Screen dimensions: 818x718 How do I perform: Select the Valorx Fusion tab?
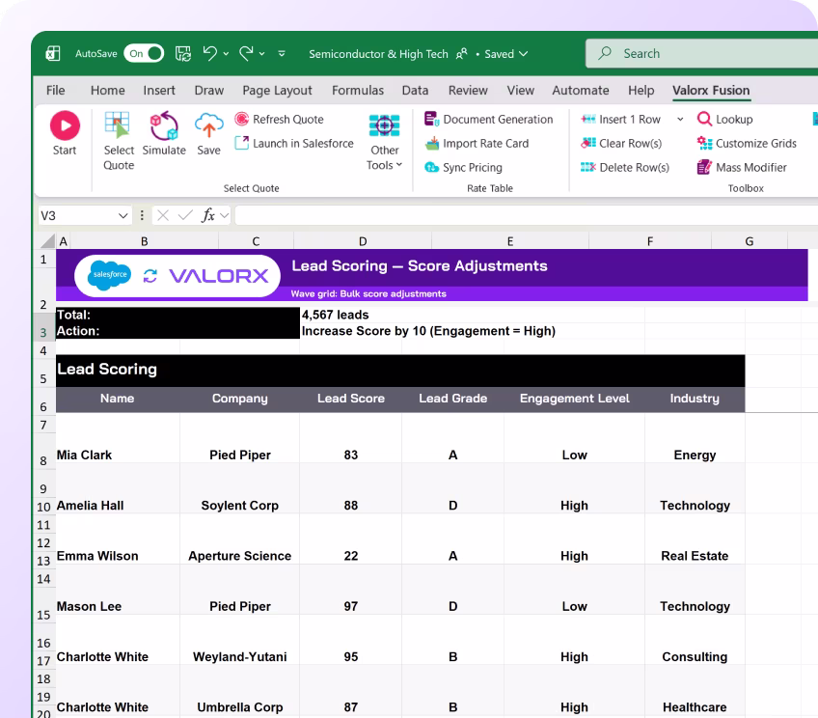point(711,91)
